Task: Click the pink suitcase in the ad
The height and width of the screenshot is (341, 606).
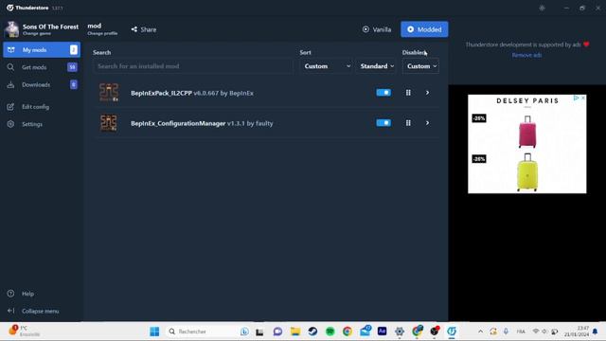Action: [527, 132]
